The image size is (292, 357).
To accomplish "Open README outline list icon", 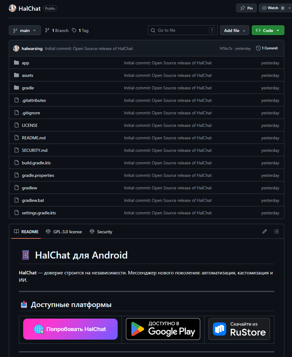I will pyautogui.click(x=276, y=232).
